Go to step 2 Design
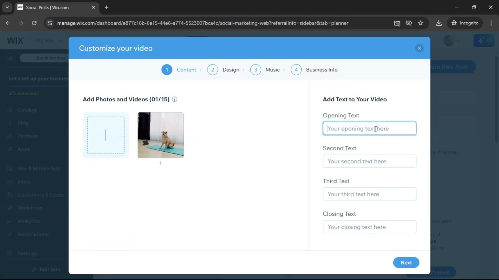499x280 pixels. tap(223, 70)
